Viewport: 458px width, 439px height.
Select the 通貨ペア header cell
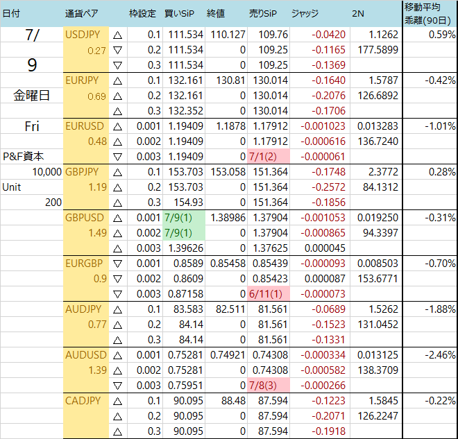click(86, 13)
